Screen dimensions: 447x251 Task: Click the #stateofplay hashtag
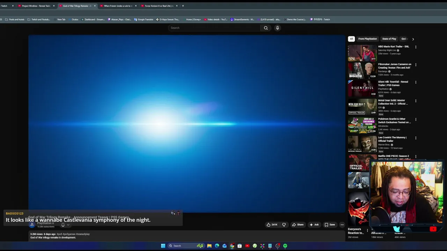pyautogui.click(x=83, y=234)
